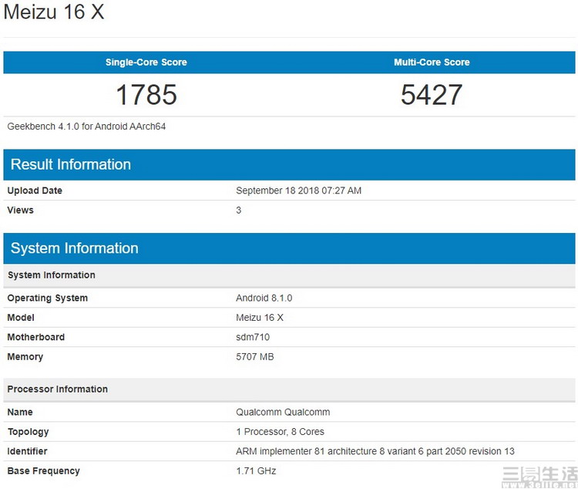The height and width of the screenshot is (489, 578).
Task: Click the Processor Information subheader
Action: pos(289,390)
